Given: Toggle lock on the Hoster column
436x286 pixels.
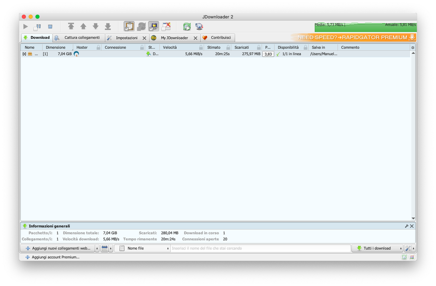Looking at the screenshot, I should tap(98, 47).
